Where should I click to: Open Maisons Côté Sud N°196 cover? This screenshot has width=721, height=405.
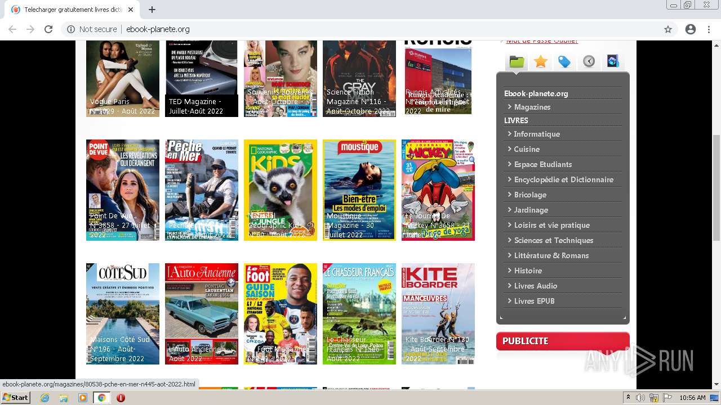(123, 314)
